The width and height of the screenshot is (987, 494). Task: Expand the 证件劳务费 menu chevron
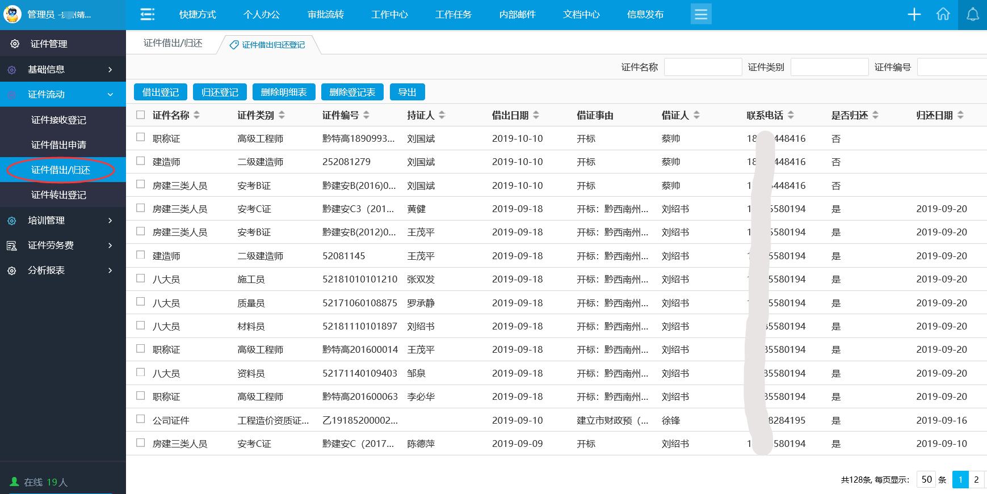(110, 246)
